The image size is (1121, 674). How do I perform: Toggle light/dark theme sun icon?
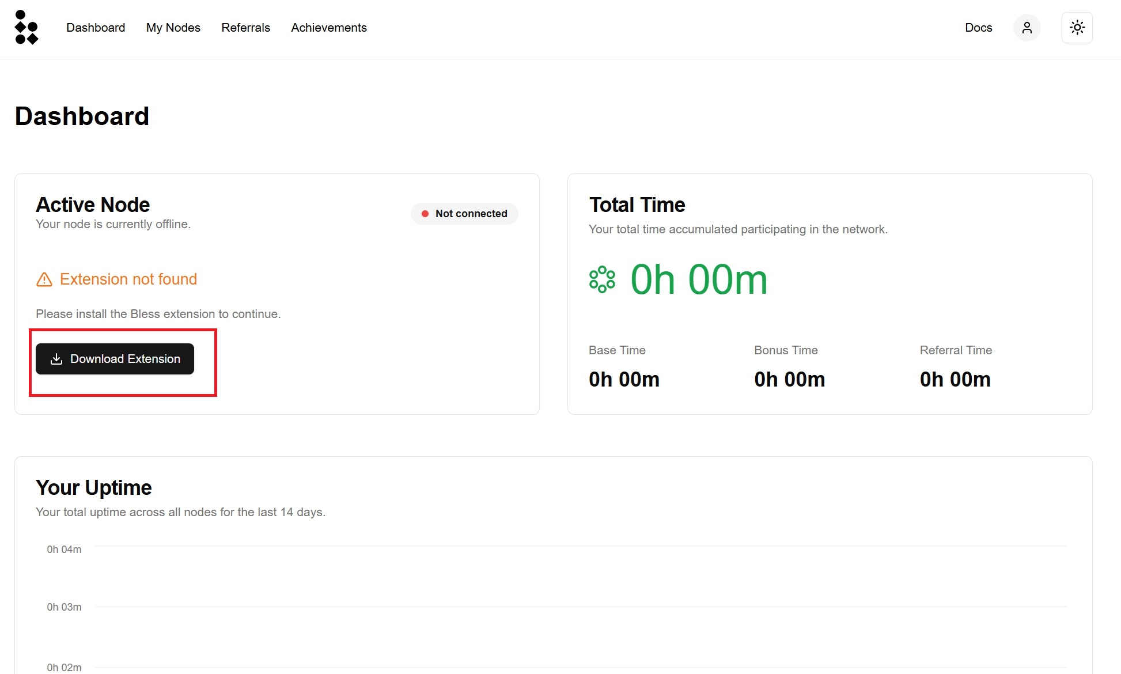click(1077, 28)
